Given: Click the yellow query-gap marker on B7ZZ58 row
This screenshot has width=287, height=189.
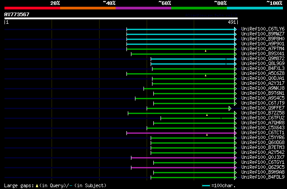Looking at the screenshot, I should [207, 115].
